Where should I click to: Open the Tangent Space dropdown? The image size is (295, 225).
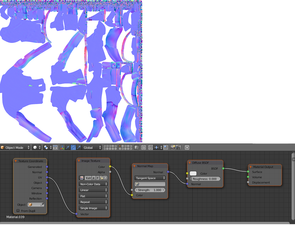coord(150,178)
